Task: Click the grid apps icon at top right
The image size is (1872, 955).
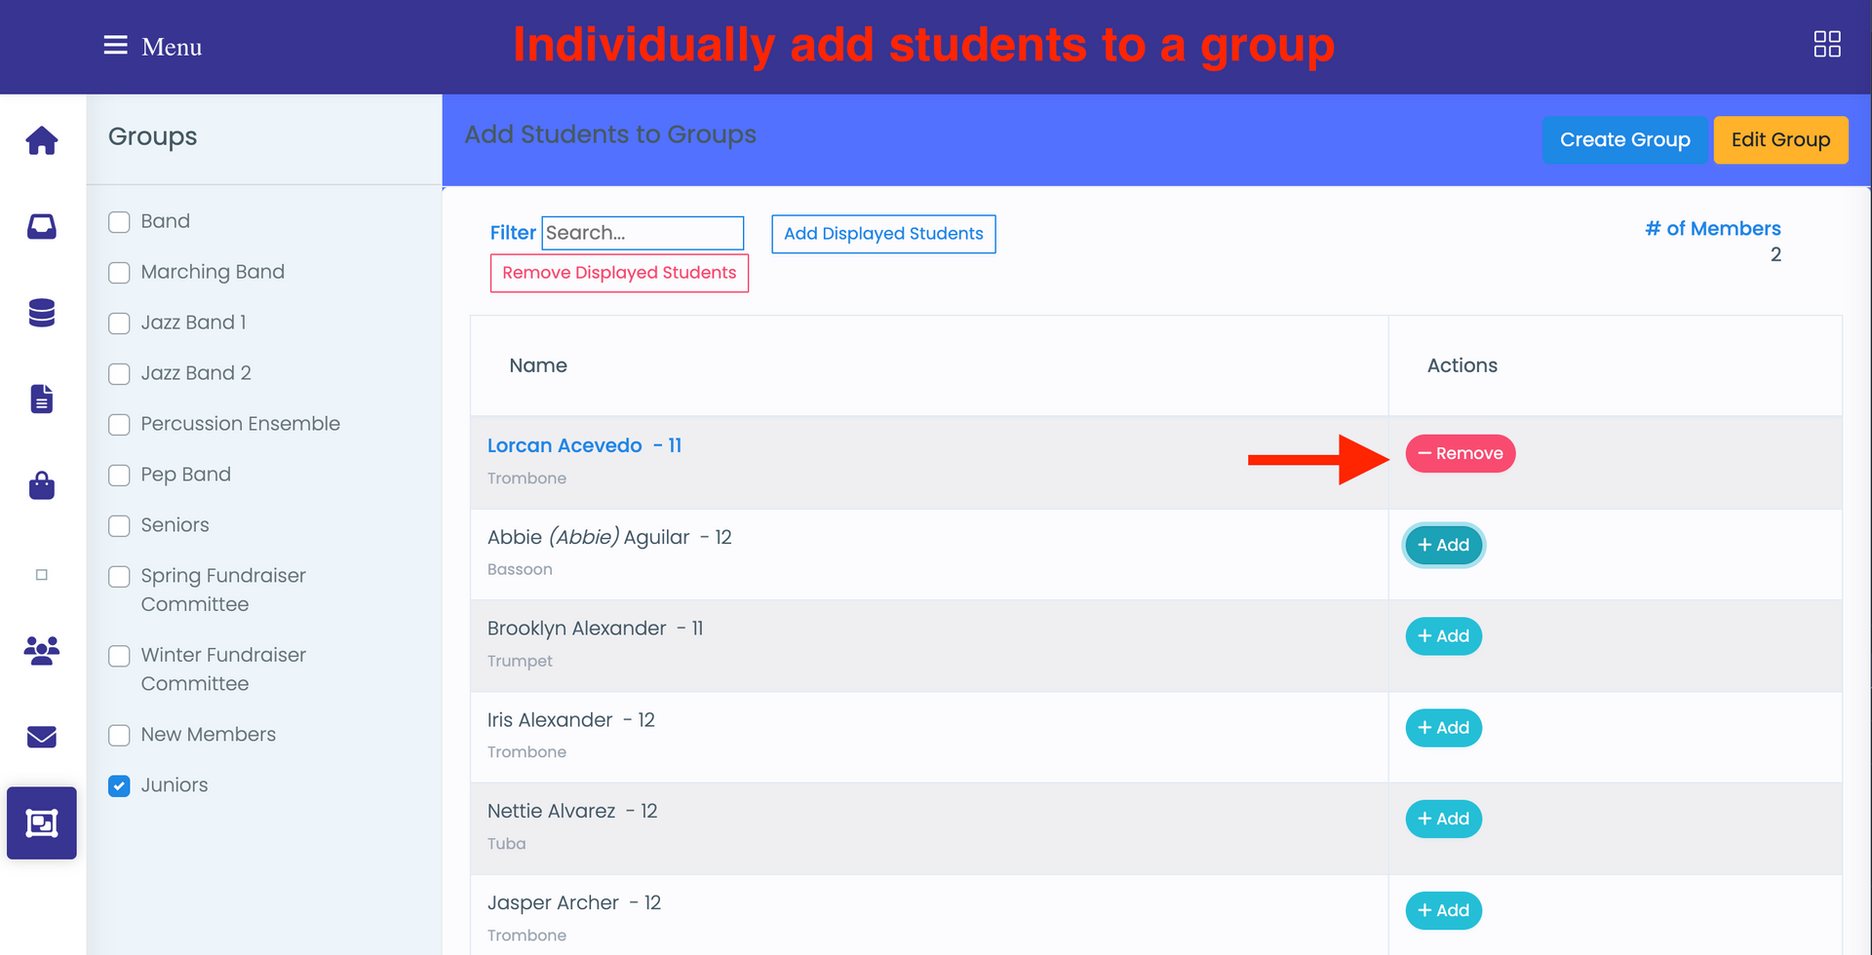Action: click(x=1827, y=44)
